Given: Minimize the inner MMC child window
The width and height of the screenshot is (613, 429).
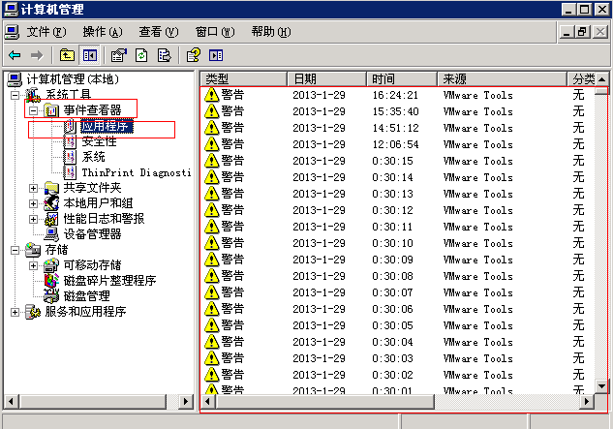Looking at the screenshot, I should click(x=567, y=32).
